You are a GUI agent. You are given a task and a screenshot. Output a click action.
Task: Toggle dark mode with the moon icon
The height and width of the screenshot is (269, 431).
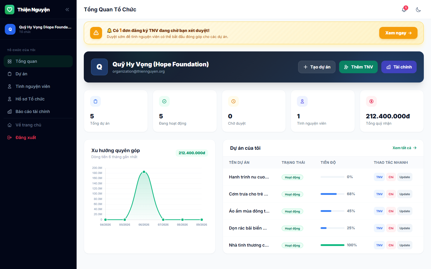pyautogui.click(x=418, y=10)
